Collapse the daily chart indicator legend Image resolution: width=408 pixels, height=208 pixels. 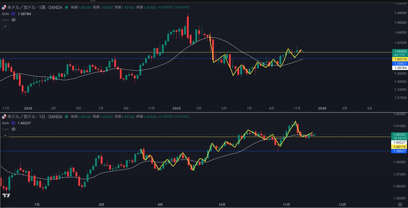click(5, 135)
